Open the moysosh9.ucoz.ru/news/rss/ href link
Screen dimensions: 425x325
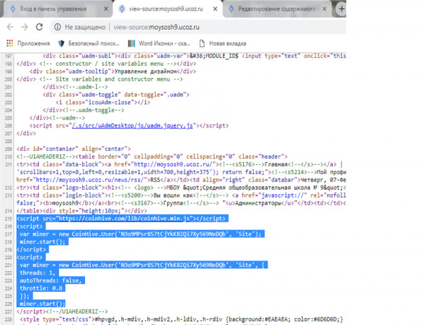coord(89,180)
